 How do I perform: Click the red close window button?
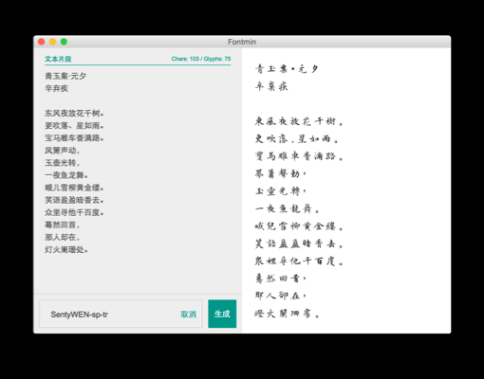tap(41, 42)
